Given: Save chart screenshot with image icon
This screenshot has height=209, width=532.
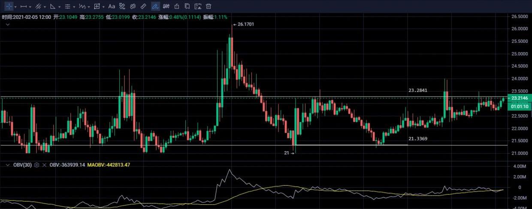Looking at the screenshot, I should click(x=198, y=6).
